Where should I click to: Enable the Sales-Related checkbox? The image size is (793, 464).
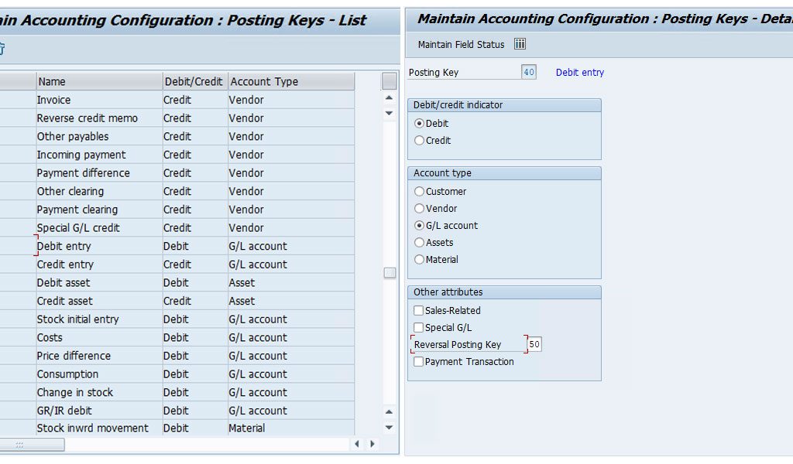tap(419, 311)
